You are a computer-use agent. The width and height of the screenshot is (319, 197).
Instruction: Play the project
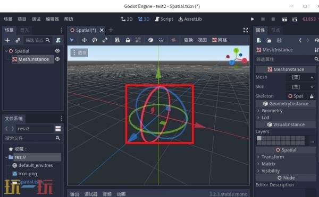coord(253,19)
